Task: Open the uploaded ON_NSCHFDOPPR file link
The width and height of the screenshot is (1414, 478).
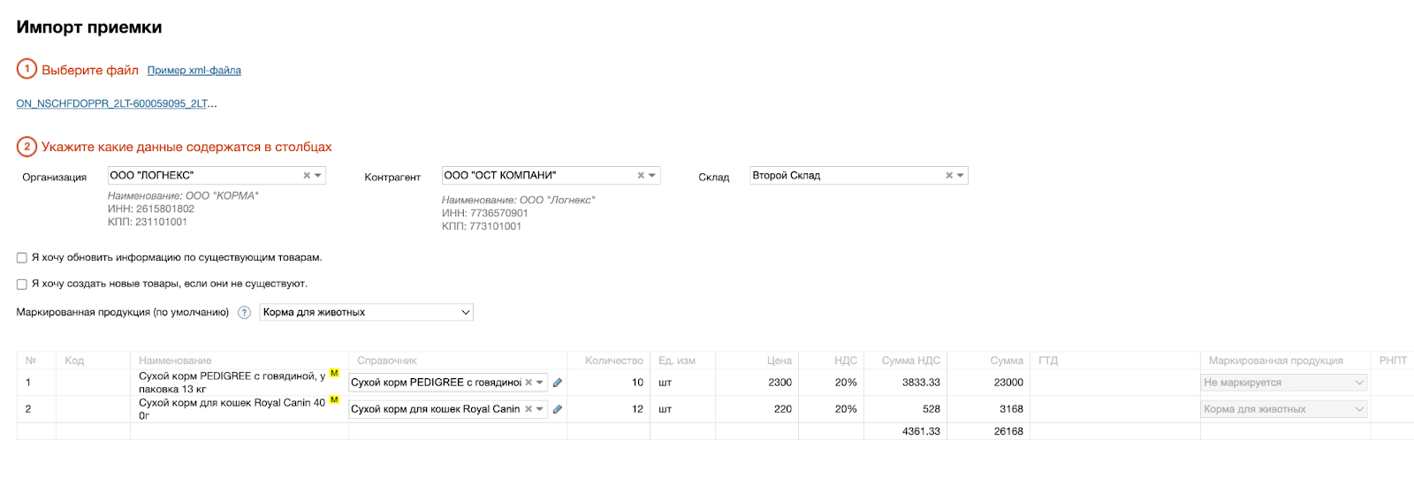Action: pyautogui.click(x=115, y=104)
